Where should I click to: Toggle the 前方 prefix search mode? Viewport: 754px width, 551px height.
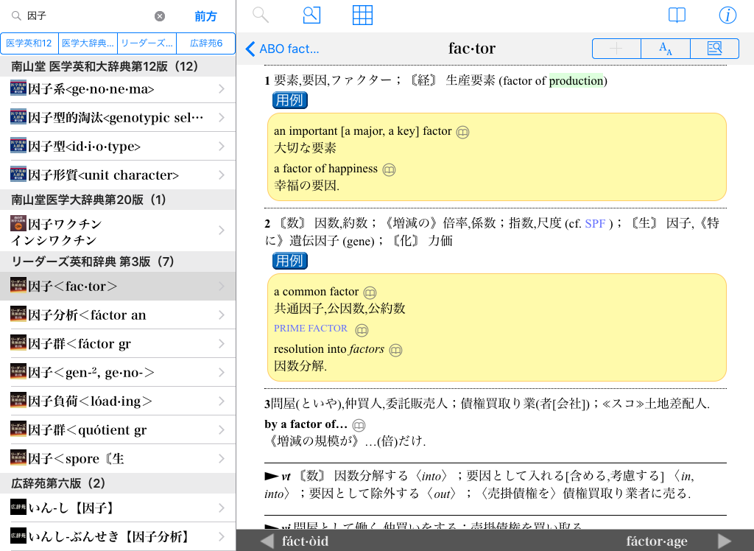coord(205,16)
